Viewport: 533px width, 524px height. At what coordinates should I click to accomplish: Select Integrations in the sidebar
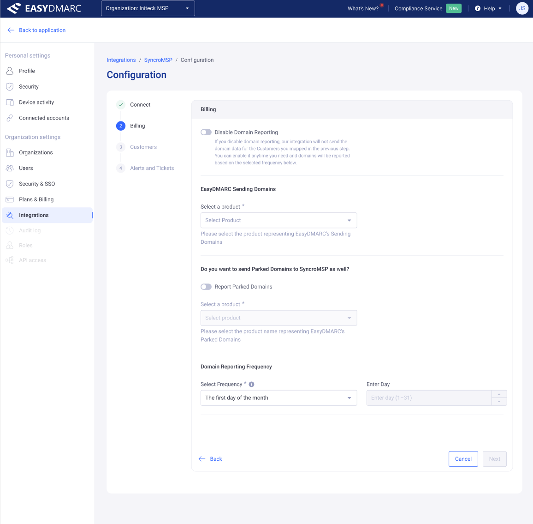coord(47,215)
